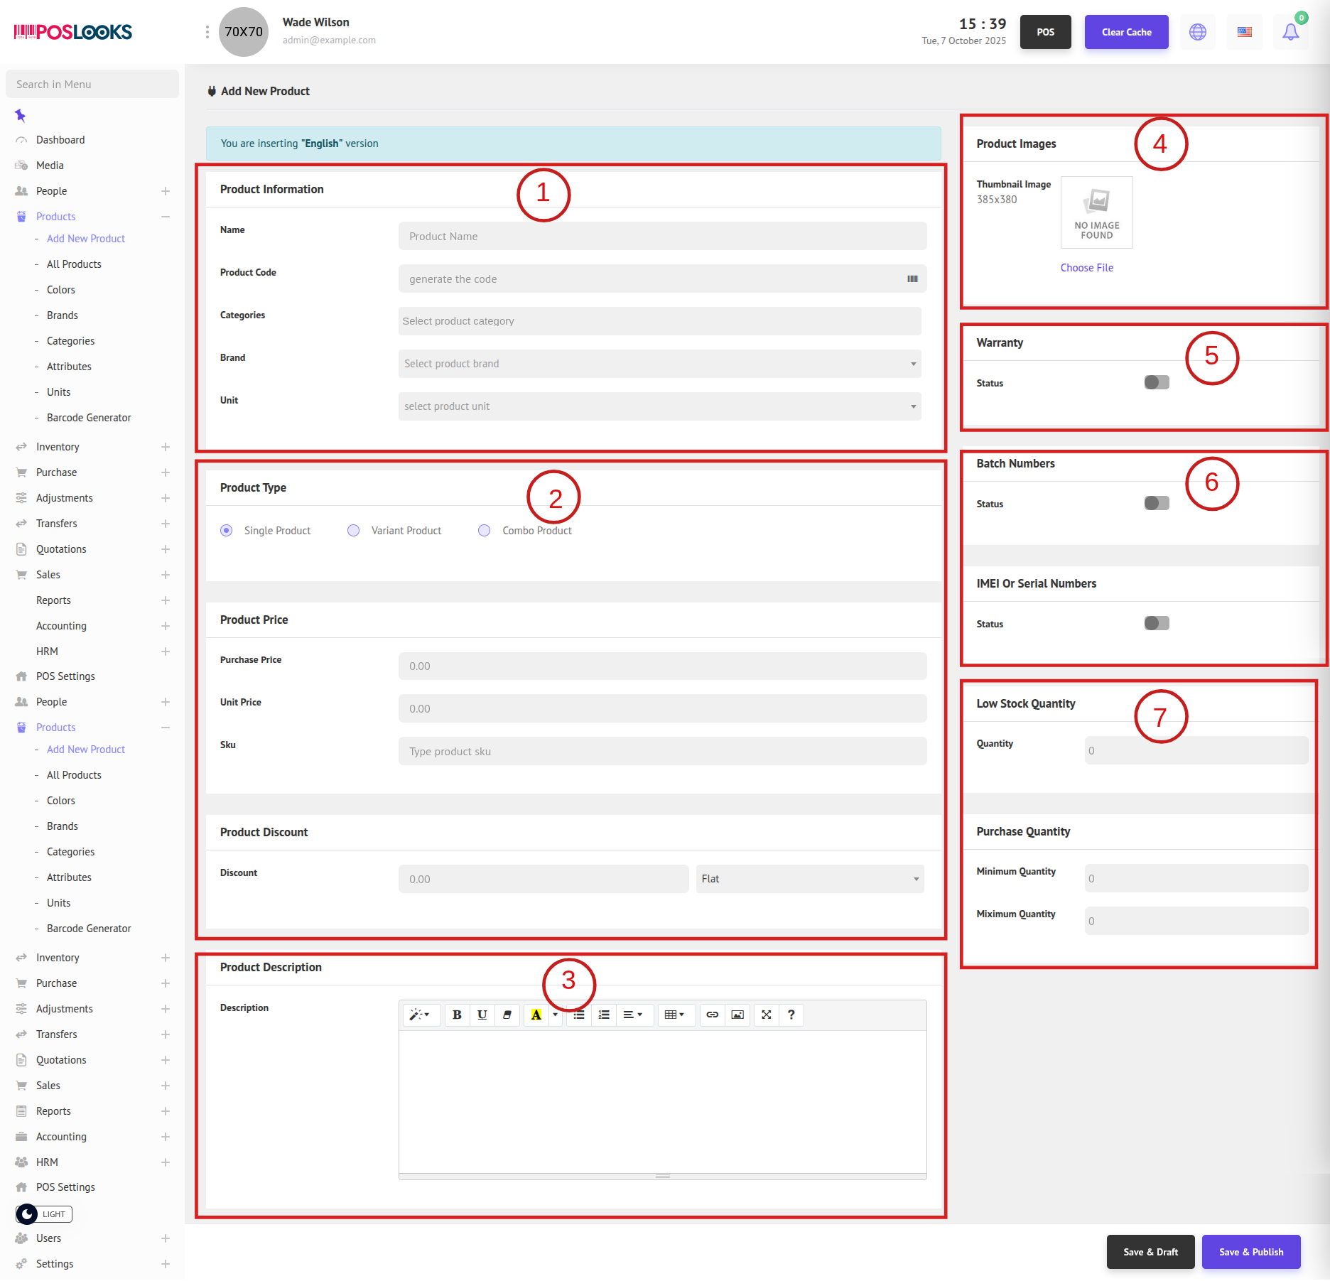Turn on IMEI Or Serial Numbers status

(1156, 623)
